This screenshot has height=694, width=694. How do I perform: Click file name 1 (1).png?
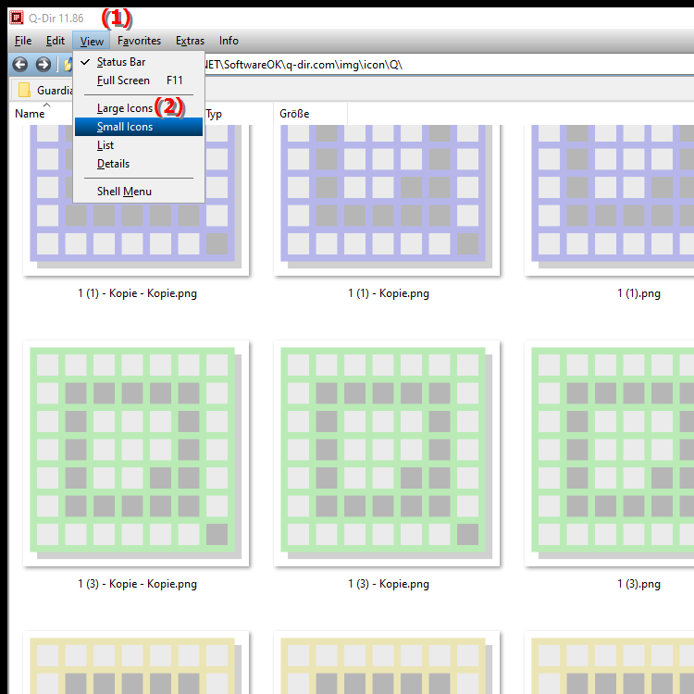[638, 293]
